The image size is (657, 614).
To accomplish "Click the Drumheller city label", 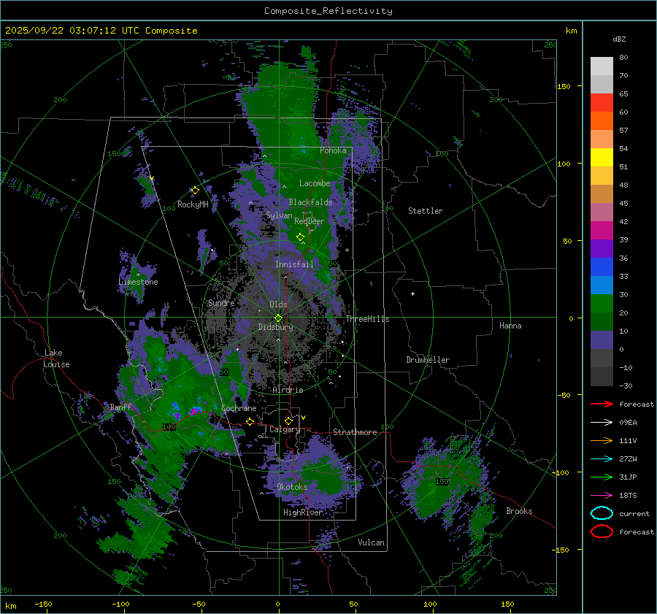I will pos(428,360).
